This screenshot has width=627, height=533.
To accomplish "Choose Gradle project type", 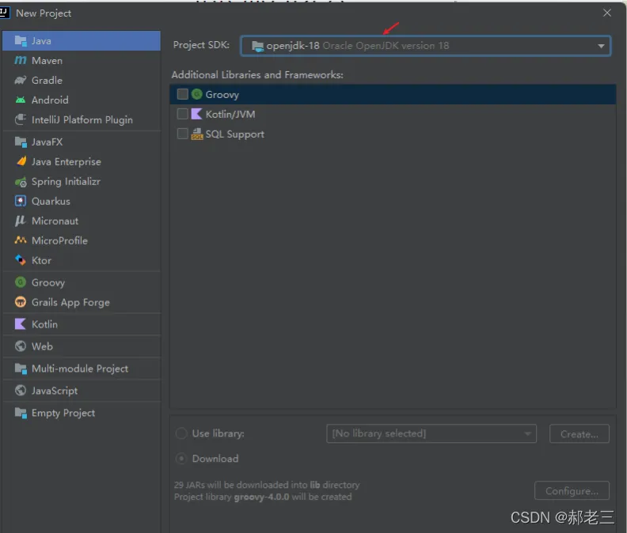I will [82, 81].
